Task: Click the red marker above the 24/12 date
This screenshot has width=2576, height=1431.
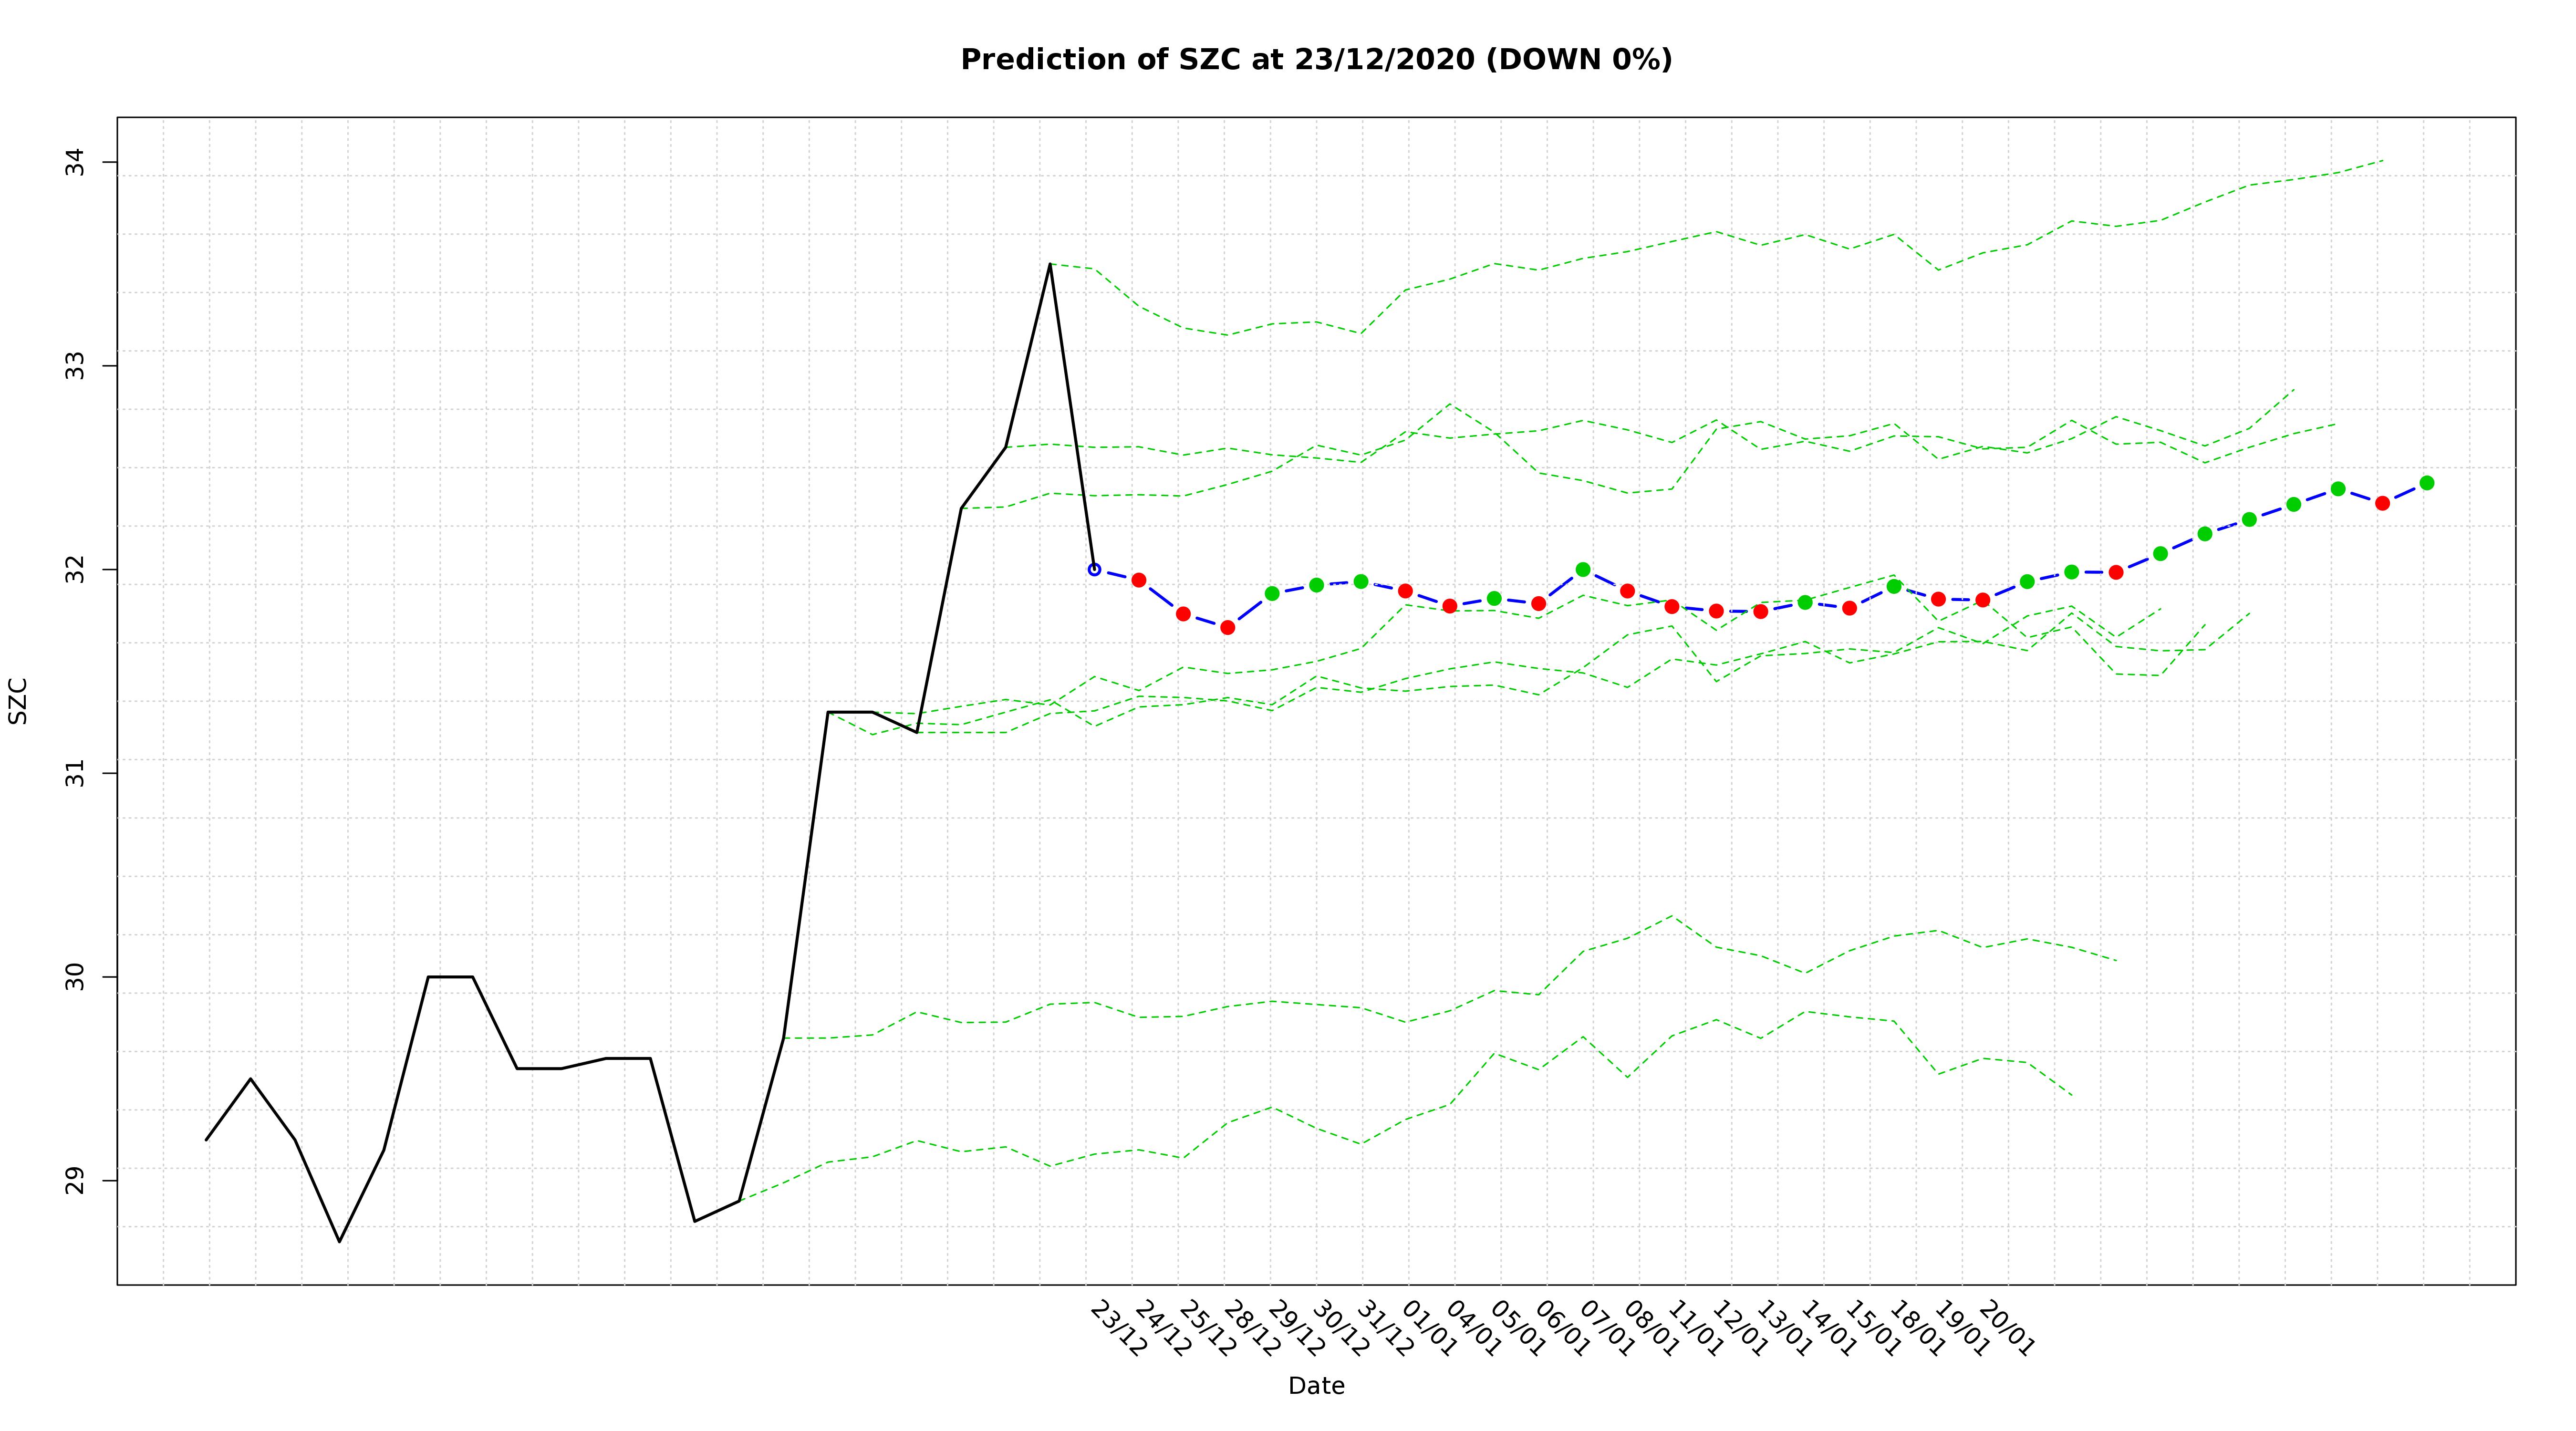Action: click(1138, 580)
